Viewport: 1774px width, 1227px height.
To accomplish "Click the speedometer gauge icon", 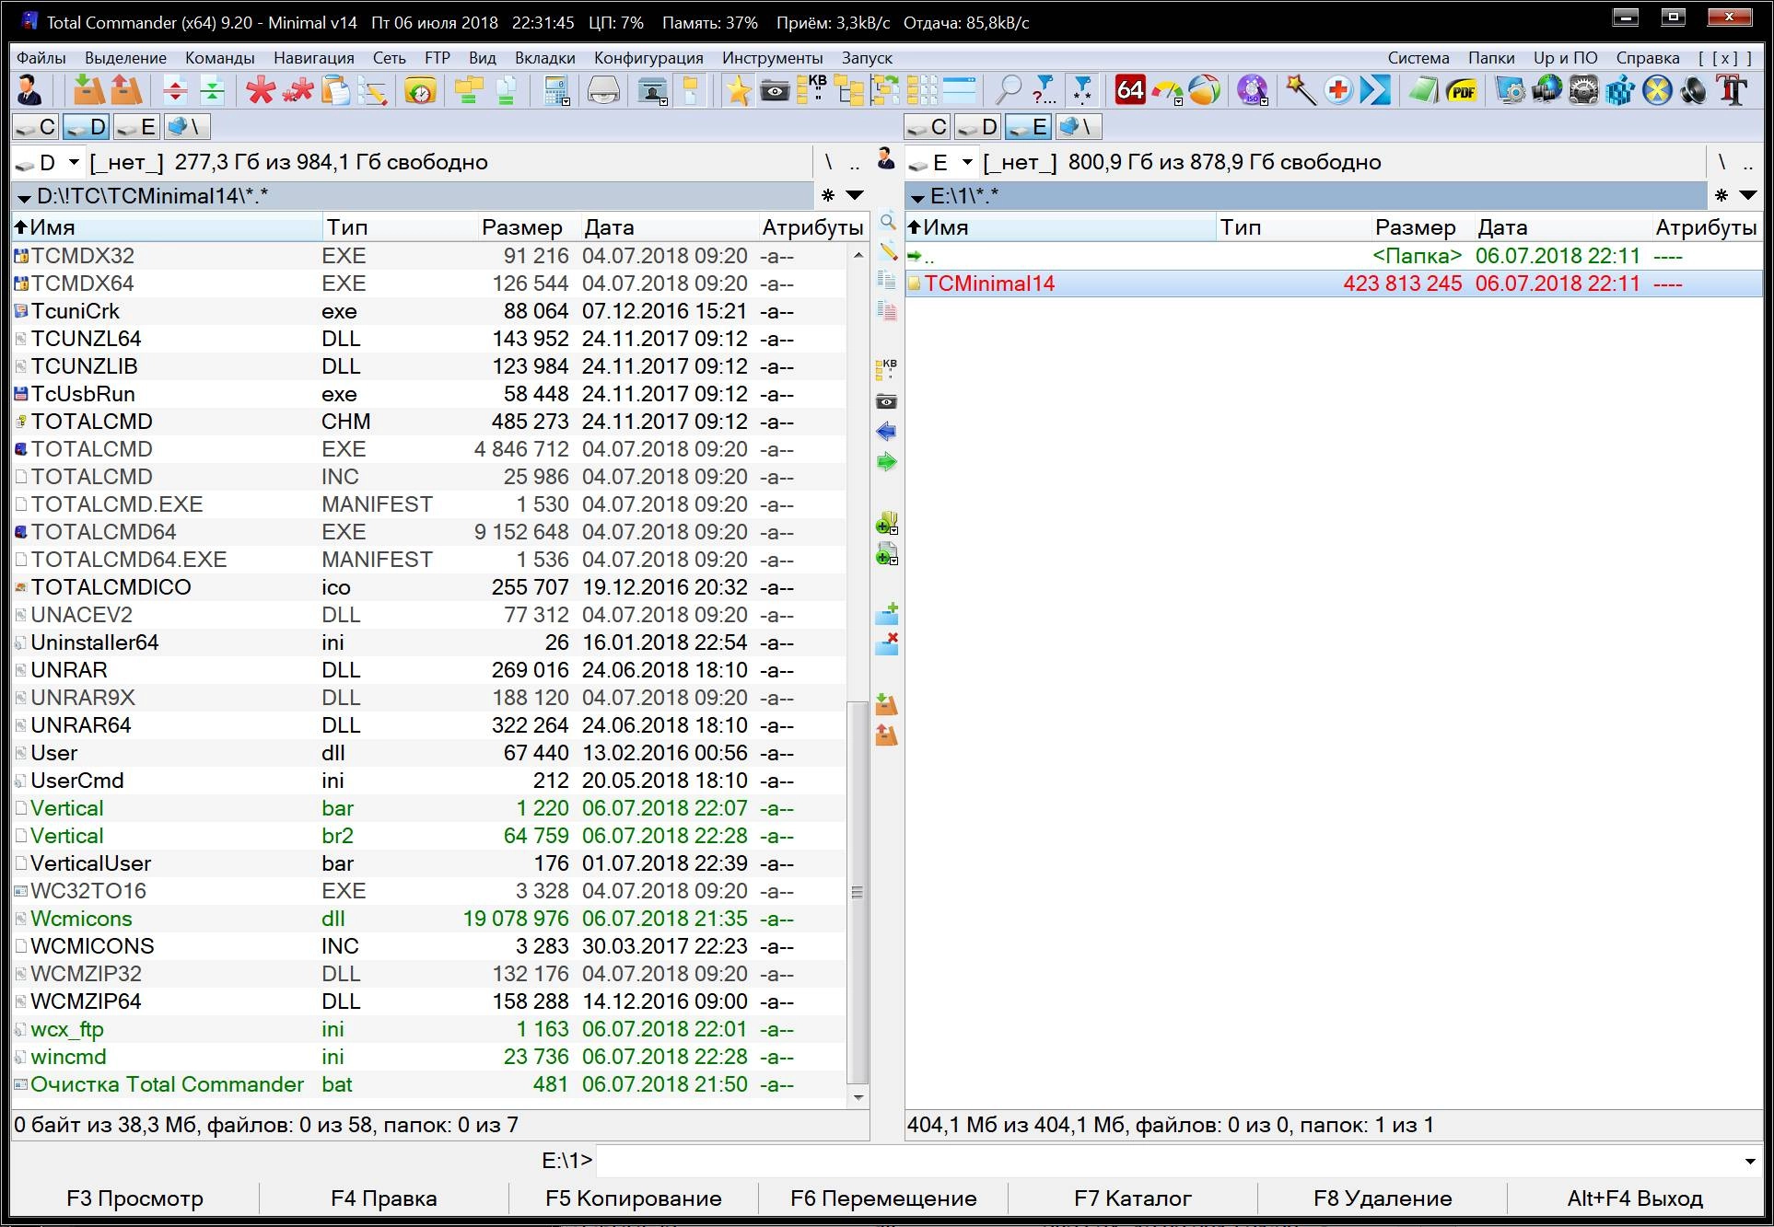I will (x=1166, y=90).
